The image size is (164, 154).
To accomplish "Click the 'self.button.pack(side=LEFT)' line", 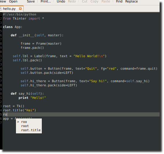I will (x=47, y=73).
